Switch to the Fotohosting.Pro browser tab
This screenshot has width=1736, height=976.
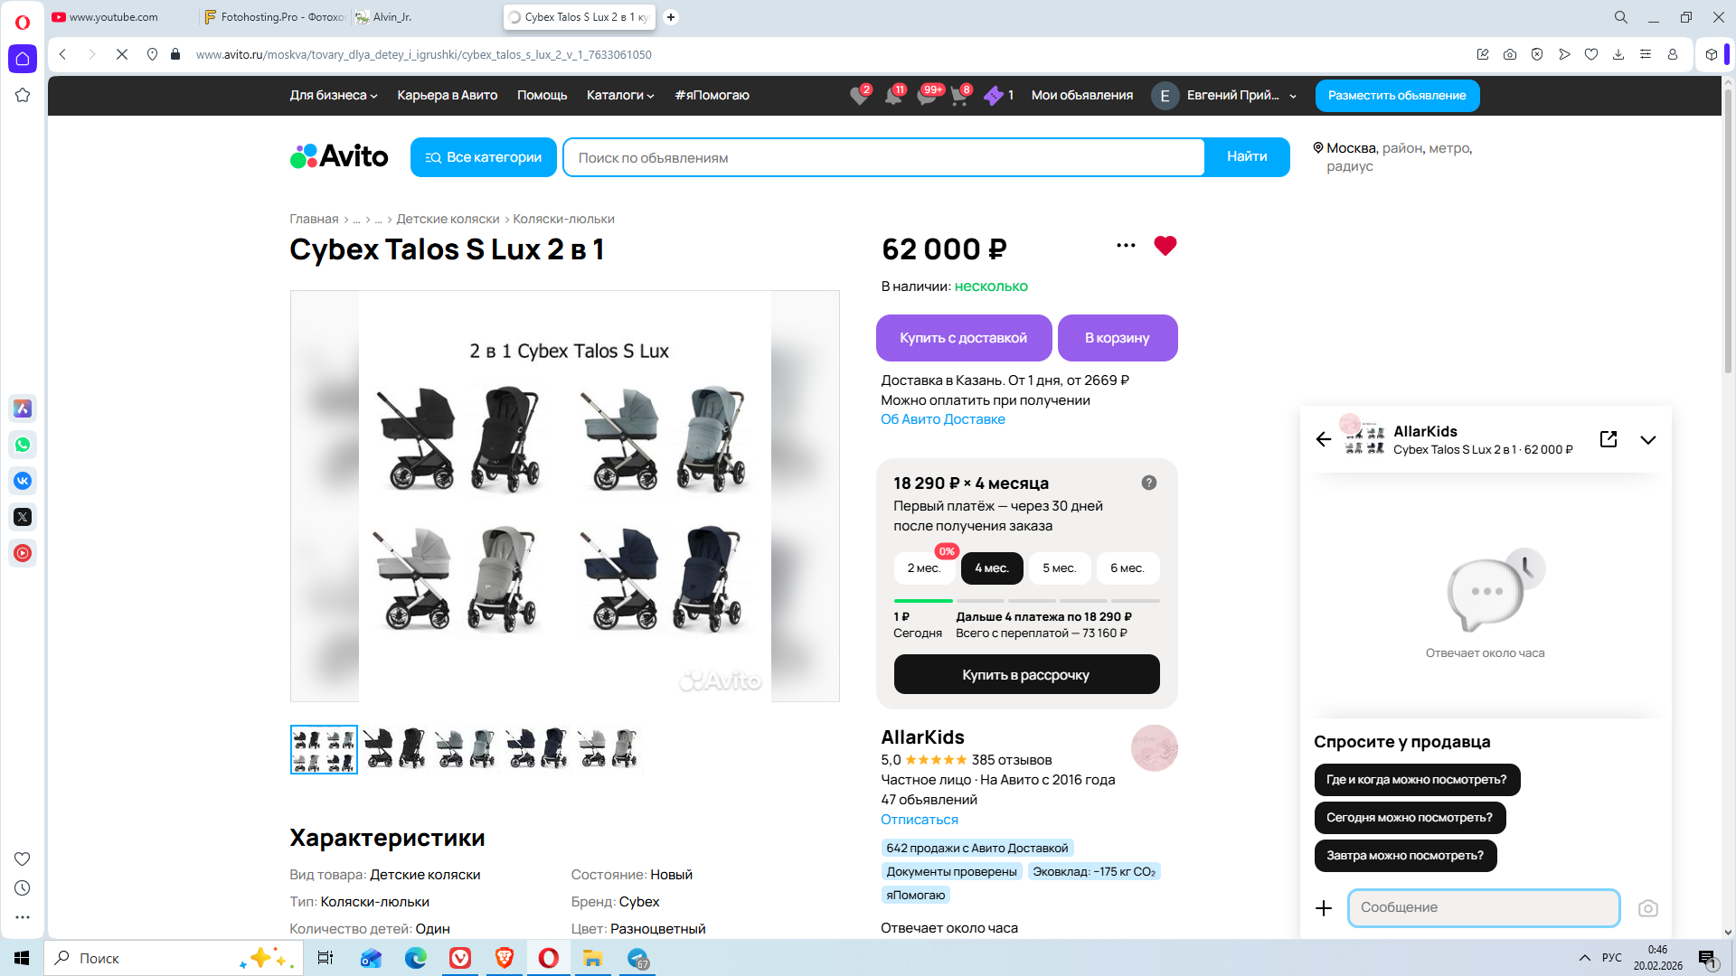pos(274,17)
